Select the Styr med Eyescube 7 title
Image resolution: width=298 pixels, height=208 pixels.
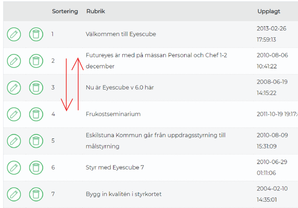pos(115,167)
